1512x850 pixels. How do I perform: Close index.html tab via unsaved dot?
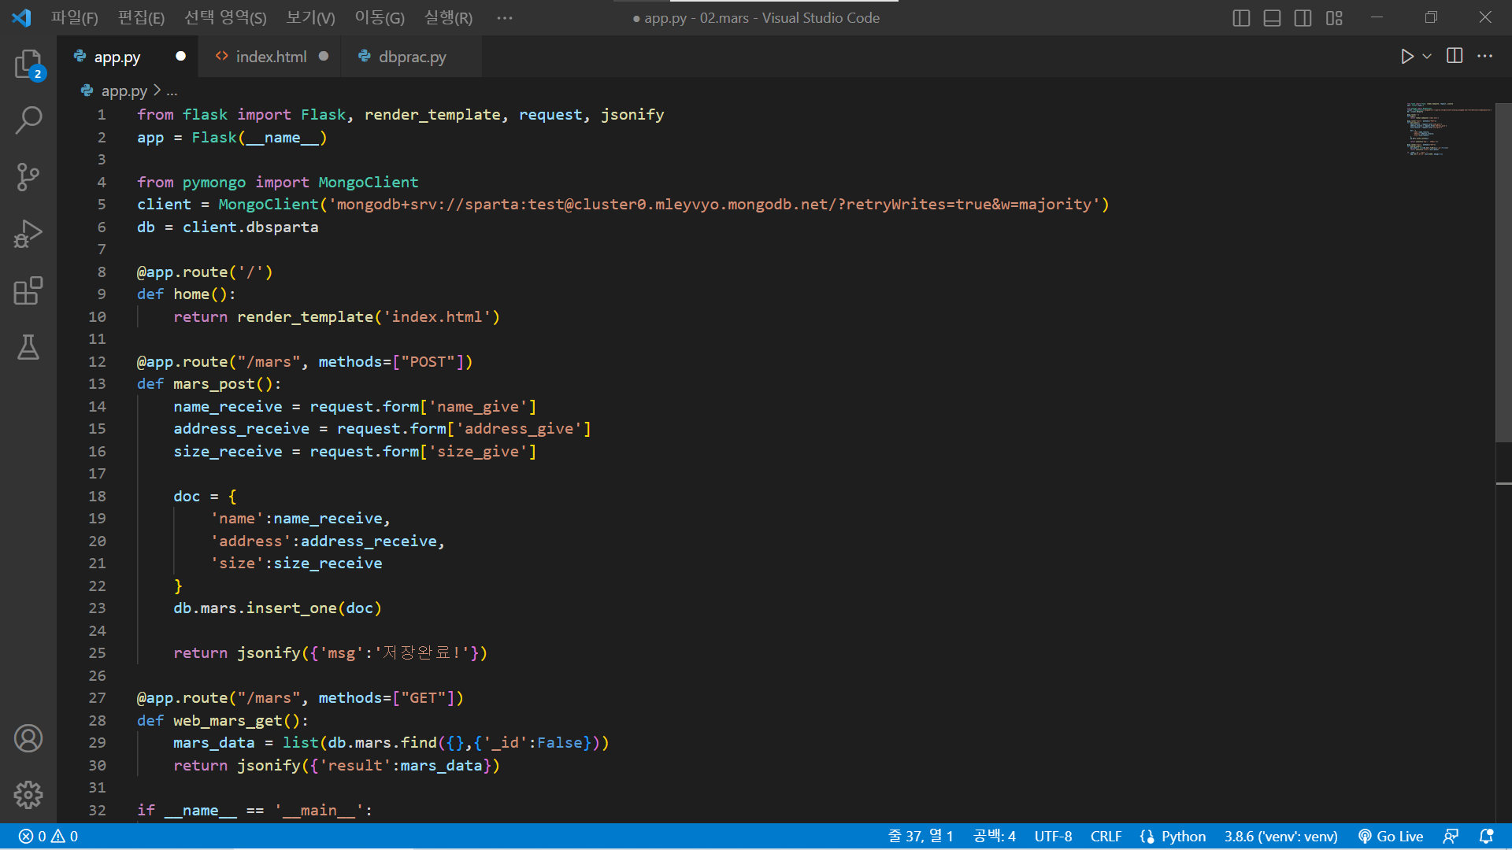[324, 56]
